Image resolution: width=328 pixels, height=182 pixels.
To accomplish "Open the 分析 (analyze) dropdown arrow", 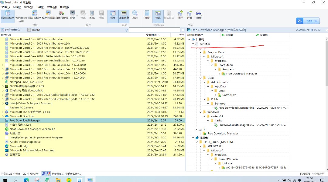I will point(77,15).
